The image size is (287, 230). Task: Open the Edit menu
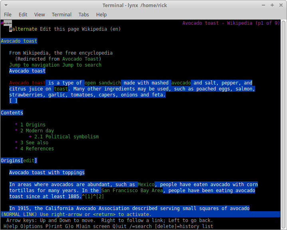[x=23, y=14]
